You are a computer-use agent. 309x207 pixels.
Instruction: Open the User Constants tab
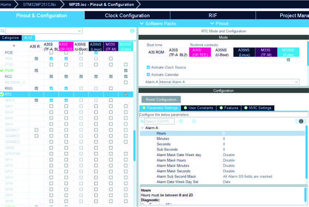click(198, 108)
